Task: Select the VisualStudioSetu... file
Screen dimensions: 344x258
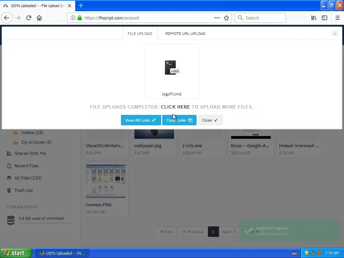Action: coord(105,143)
